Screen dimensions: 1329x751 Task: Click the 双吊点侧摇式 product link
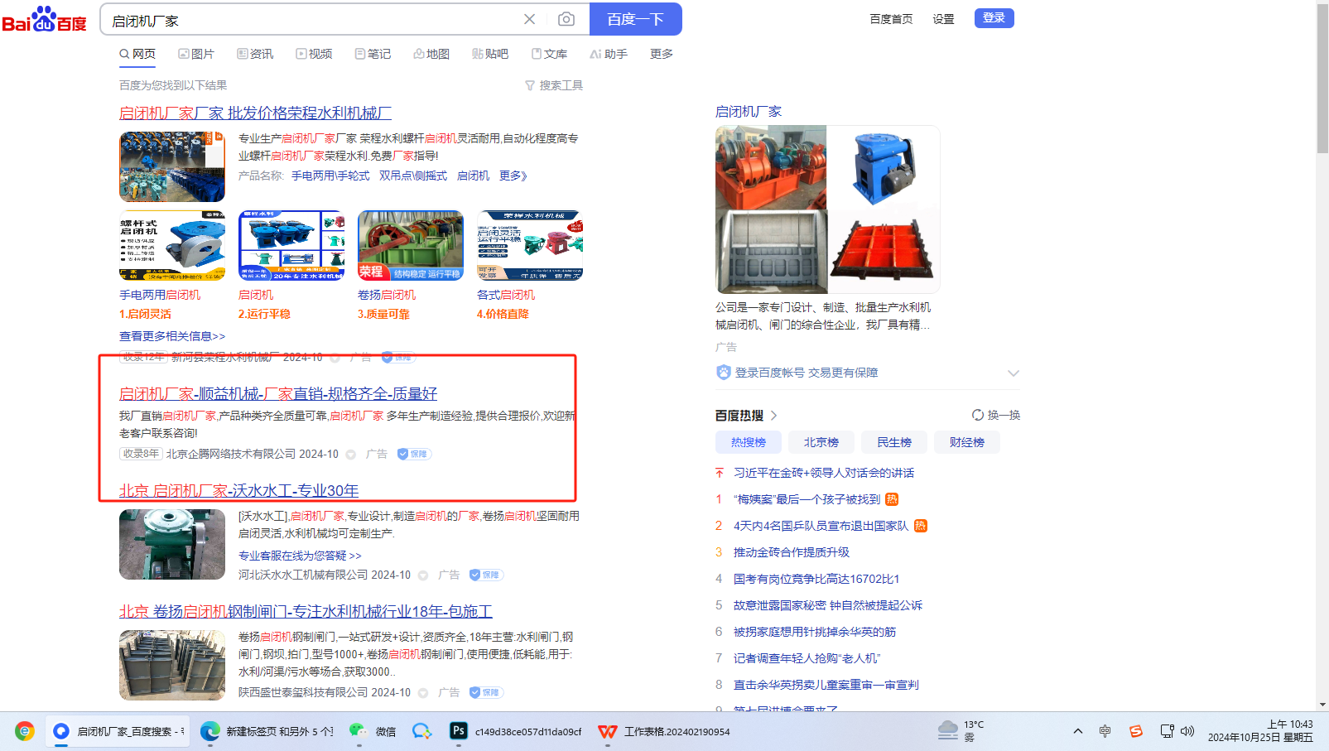click(x=413, y=176)
